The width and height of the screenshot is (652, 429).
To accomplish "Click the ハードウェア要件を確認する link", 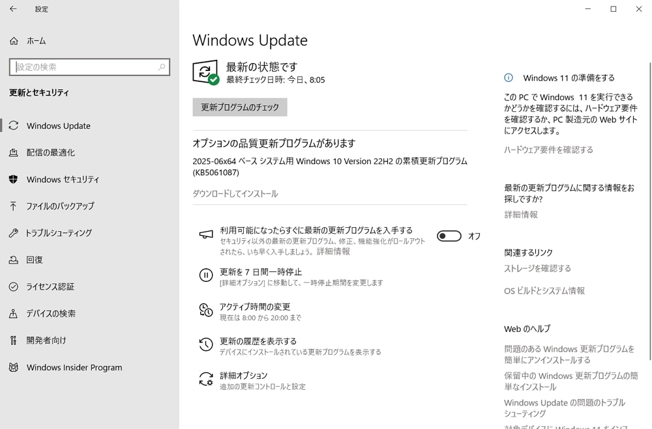I will (x=548, y=150).
